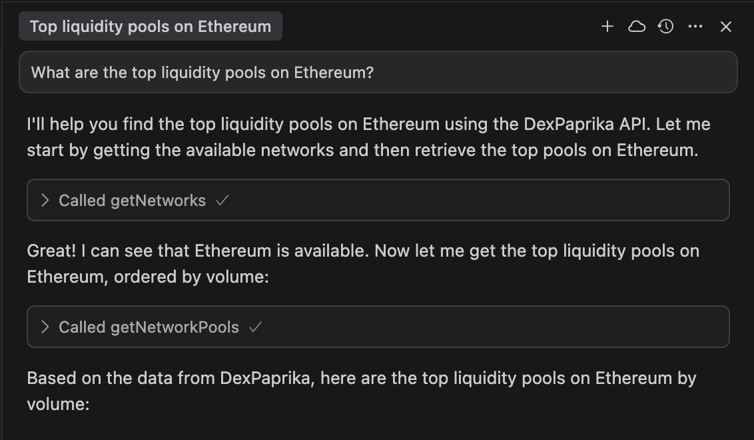
Task: Click the Called getNetworkPools result block
Action: click(377, 327)
